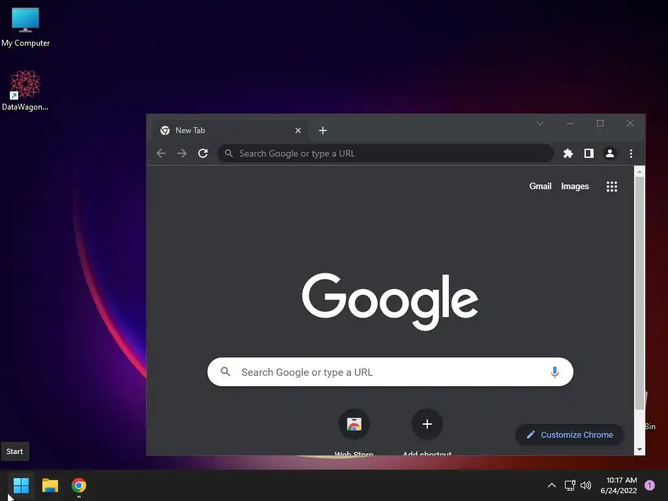Open the network icon in the tray
The image size is (668, 501).
tap(569, 485)
